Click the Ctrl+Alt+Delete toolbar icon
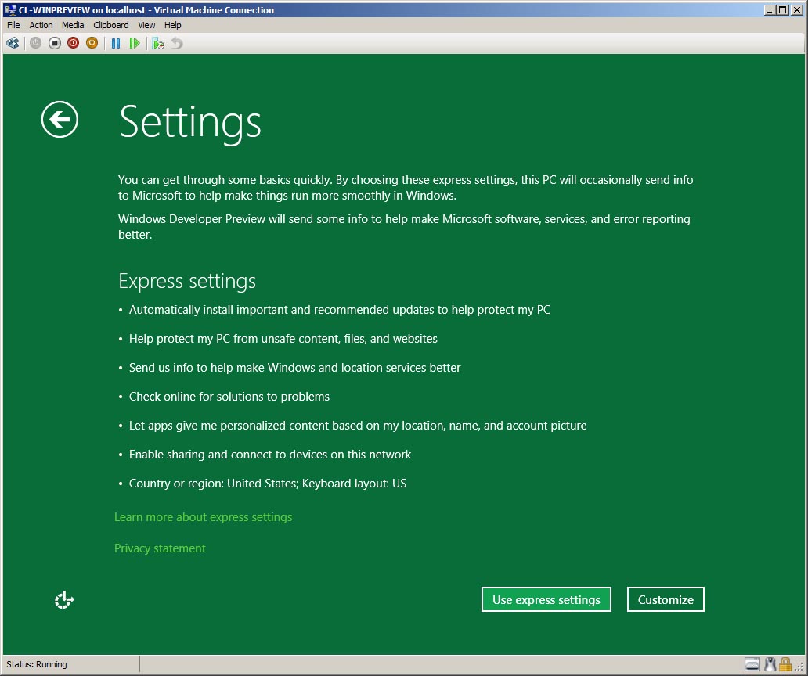Viewport: 808px width, 676px height. click(x=13, y=43)
